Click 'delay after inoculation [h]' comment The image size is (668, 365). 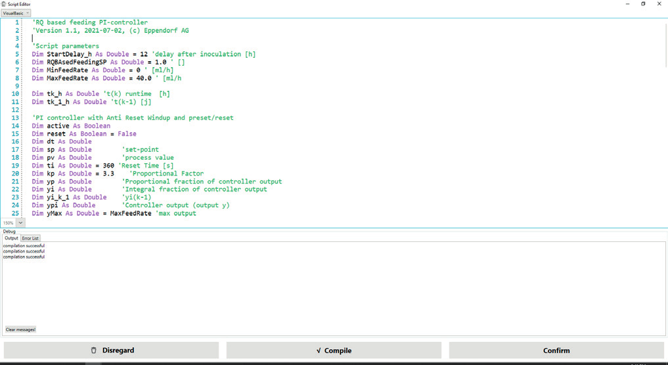(x=204, y=54)
